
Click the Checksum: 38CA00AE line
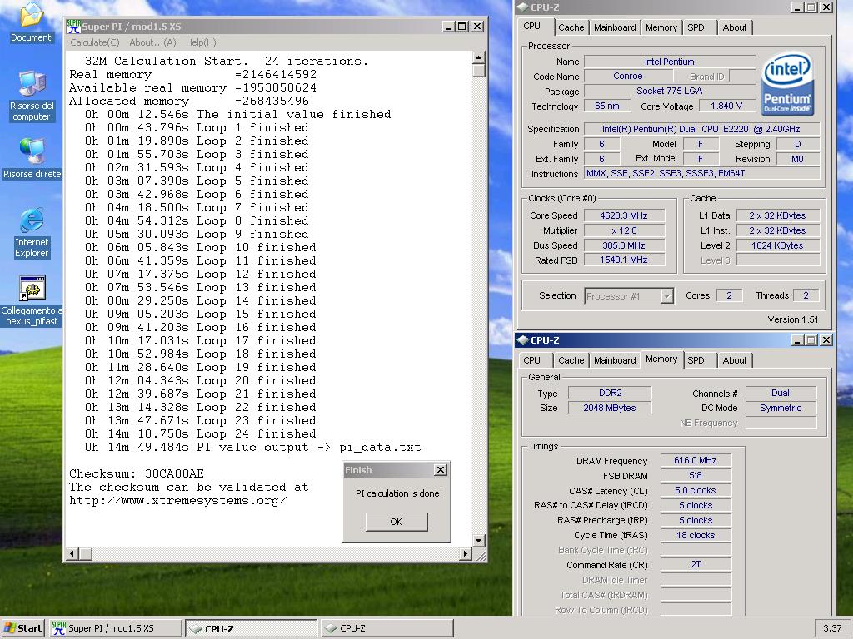pyautogui.click(x=137, y=473)
